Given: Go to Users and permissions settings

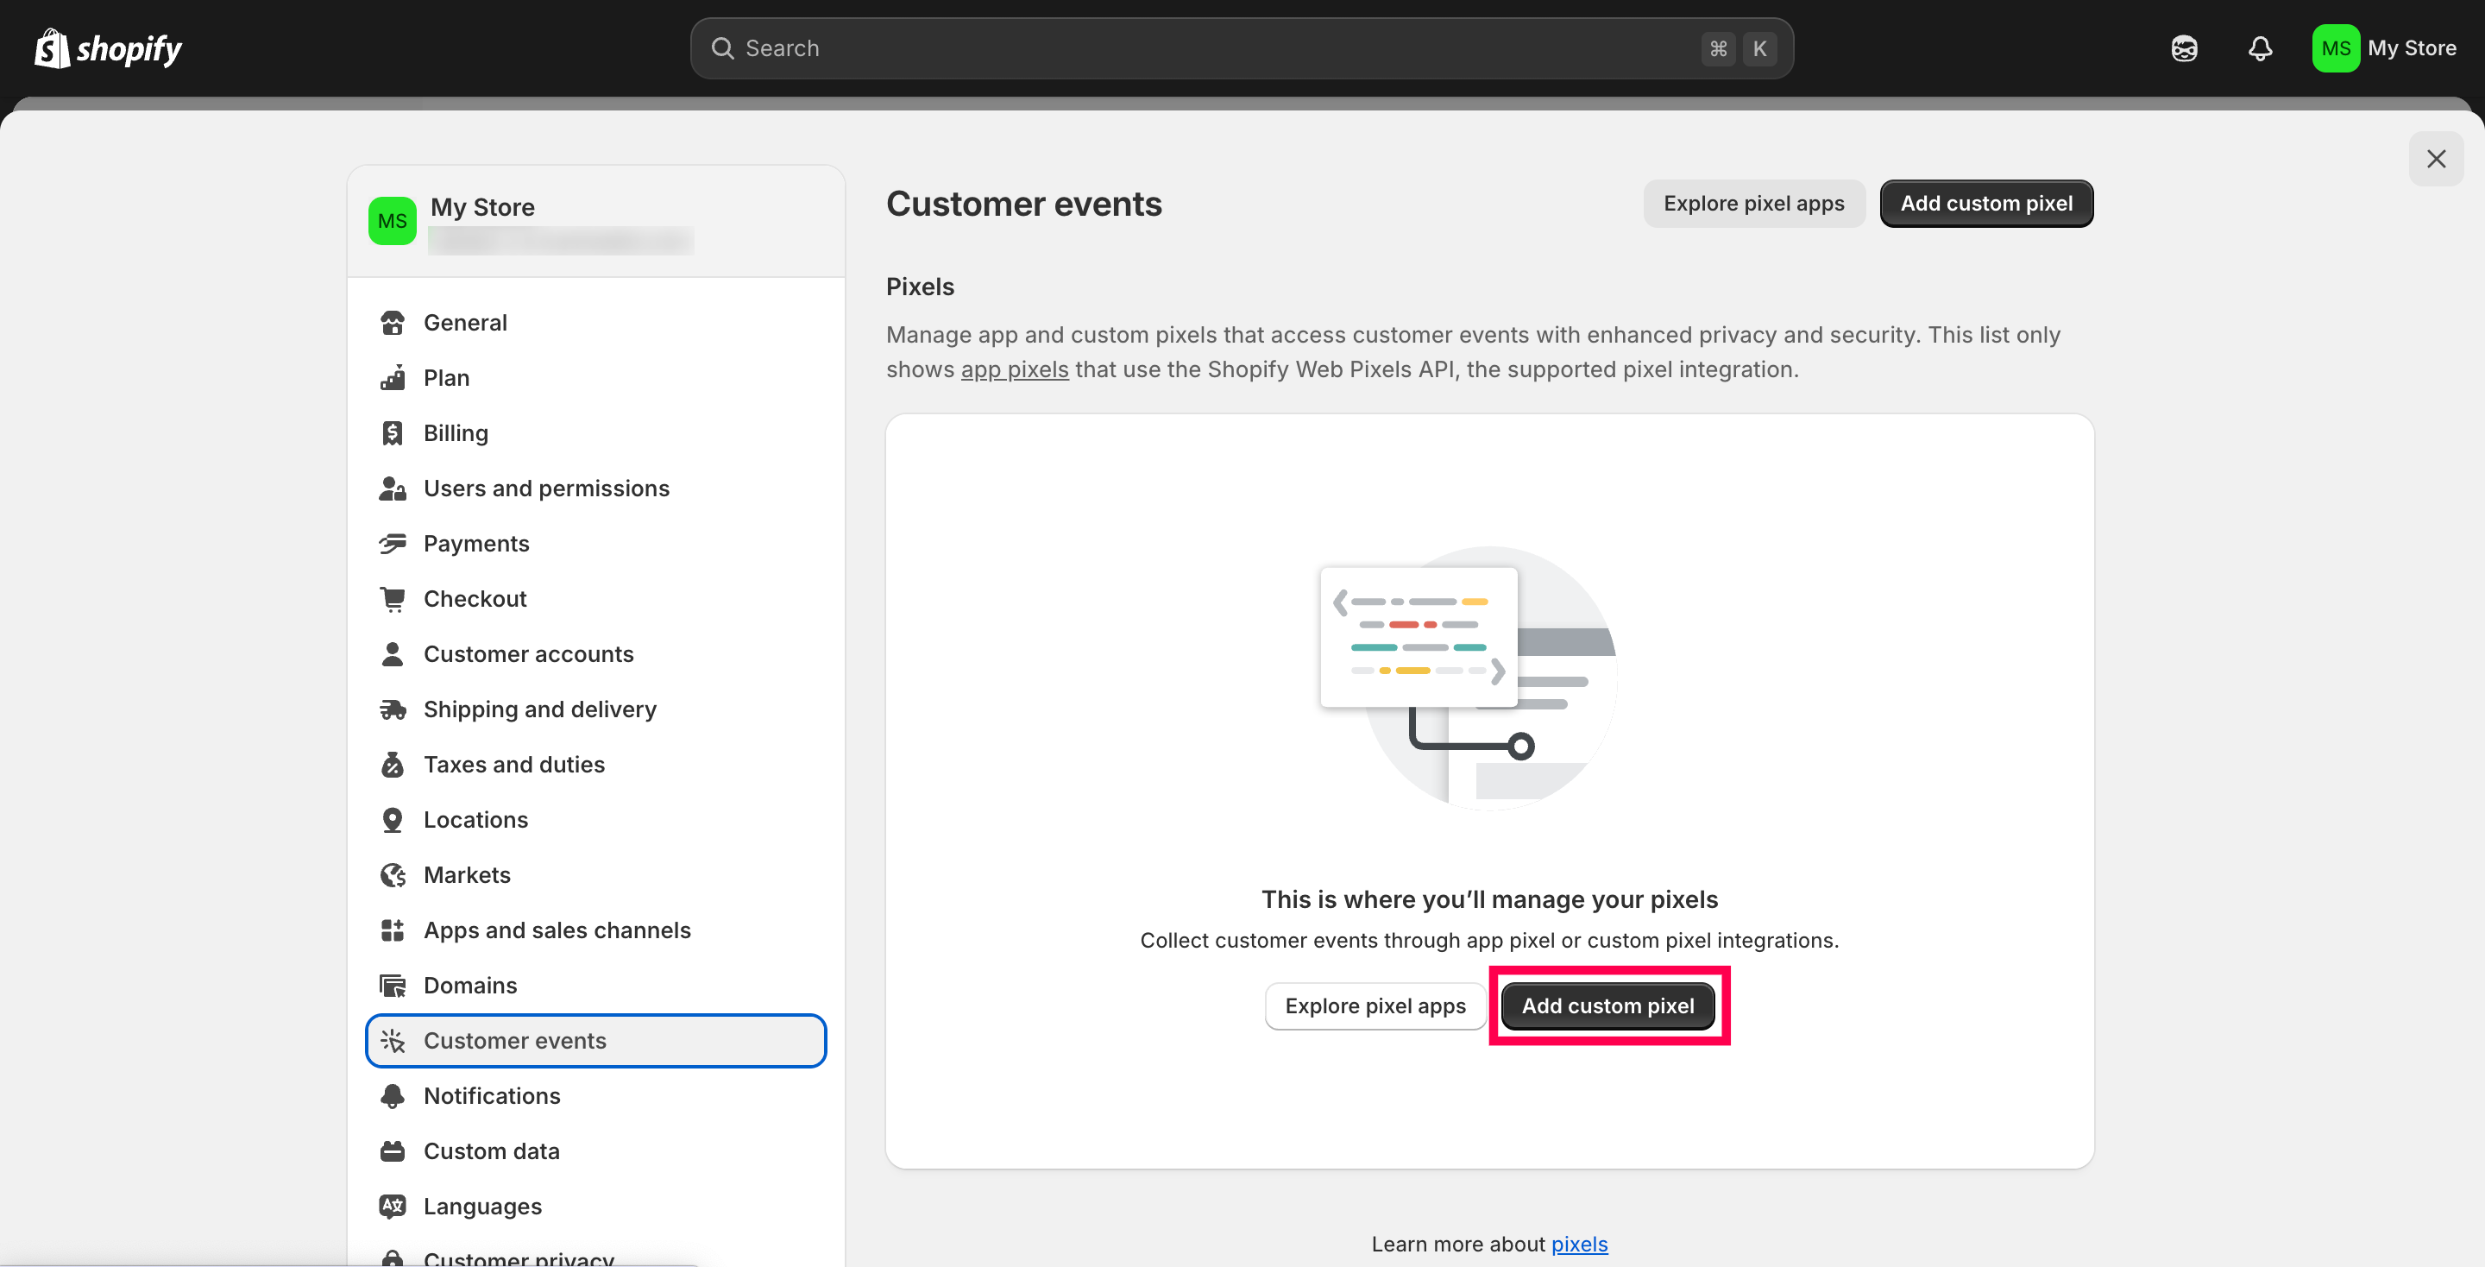Looking at the screenshot, I should [x=545, y=489].
